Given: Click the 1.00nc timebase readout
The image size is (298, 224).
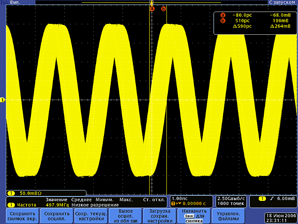Looking at the screenshot, I should [x=178, y=199].
